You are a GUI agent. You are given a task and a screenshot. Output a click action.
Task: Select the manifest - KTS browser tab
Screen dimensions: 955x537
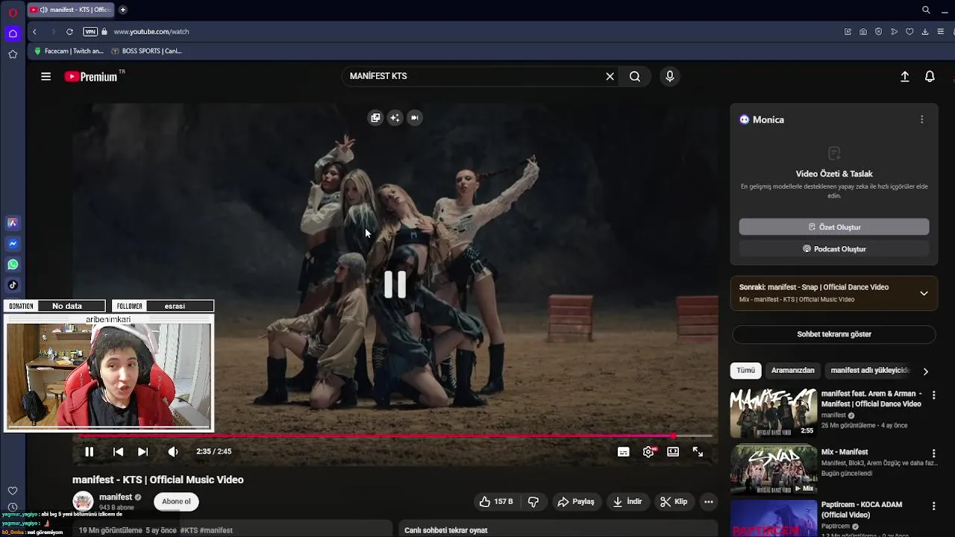click(70, 10)
